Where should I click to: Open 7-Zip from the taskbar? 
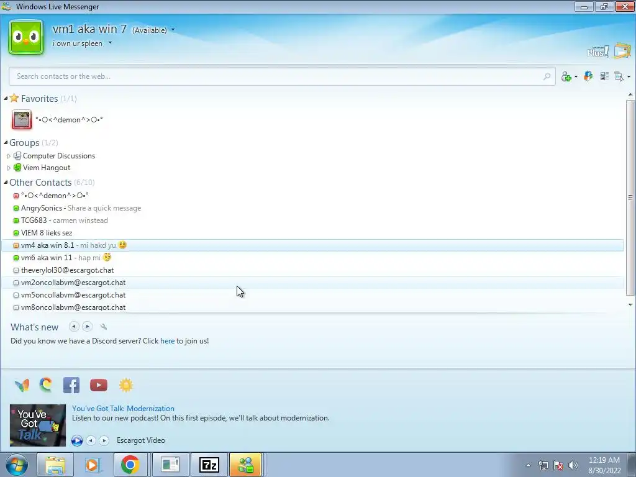pyautogui.click(x=209, y=465)
